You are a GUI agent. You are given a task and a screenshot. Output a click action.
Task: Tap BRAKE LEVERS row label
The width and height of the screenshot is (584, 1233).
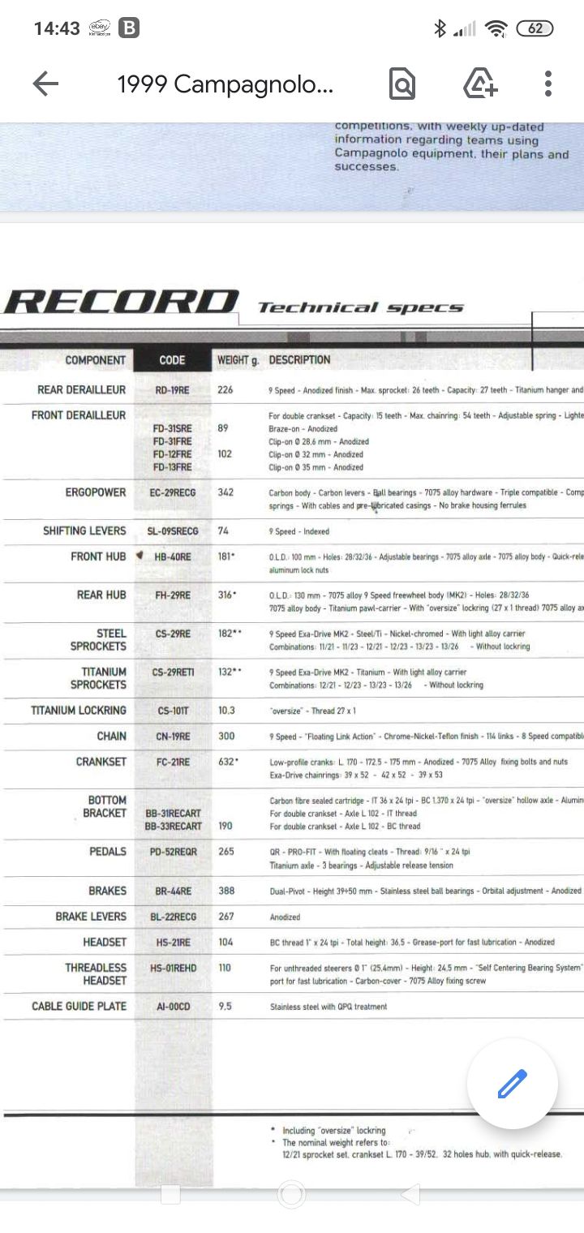91,917
